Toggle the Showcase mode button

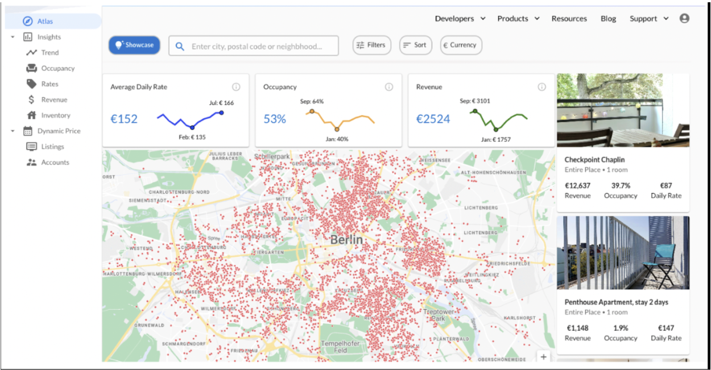point(134,45)
